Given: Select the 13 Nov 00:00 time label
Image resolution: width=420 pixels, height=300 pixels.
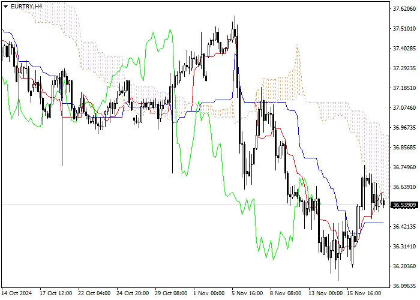Looking at the screenshot, I should 325,293.
